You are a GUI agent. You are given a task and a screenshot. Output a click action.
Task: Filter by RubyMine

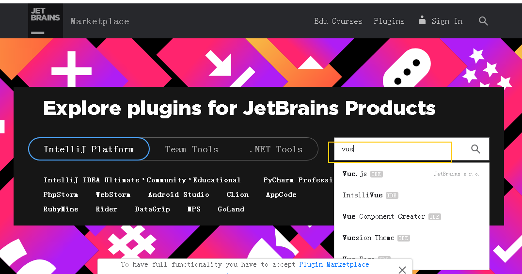click(x=61, y=210)
